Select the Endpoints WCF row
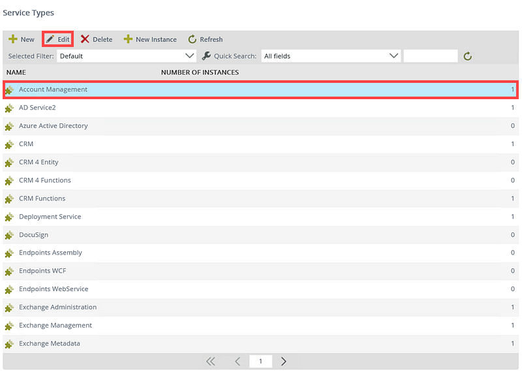Screen dimensions: 522x372 260,271
